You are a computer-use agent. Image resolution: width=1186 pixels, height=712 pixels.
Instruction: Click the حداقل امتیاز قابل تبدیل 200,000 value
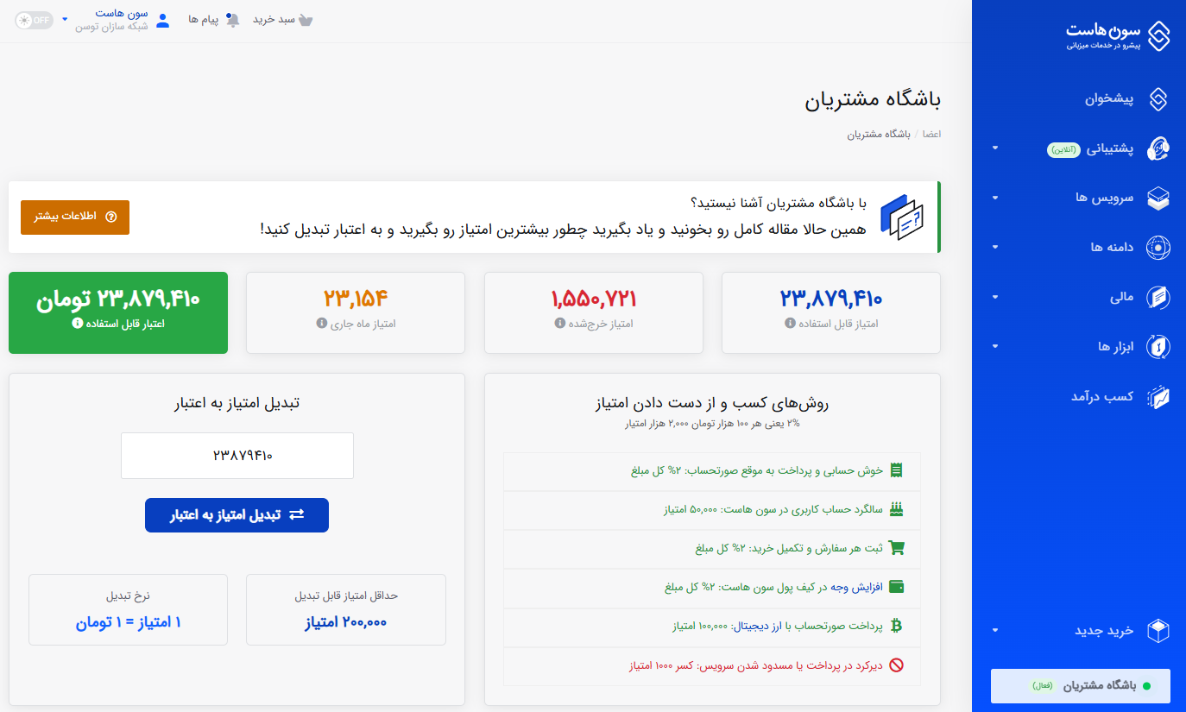pyautogui.click(x=346, y=622)
